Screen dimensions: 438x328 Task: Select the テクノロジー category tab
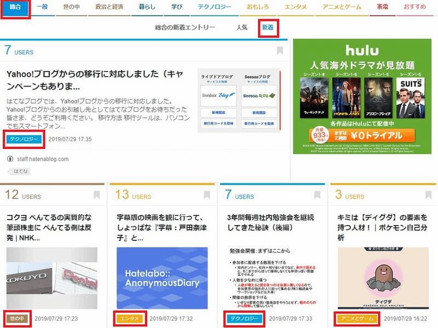(x=214, y=7)
